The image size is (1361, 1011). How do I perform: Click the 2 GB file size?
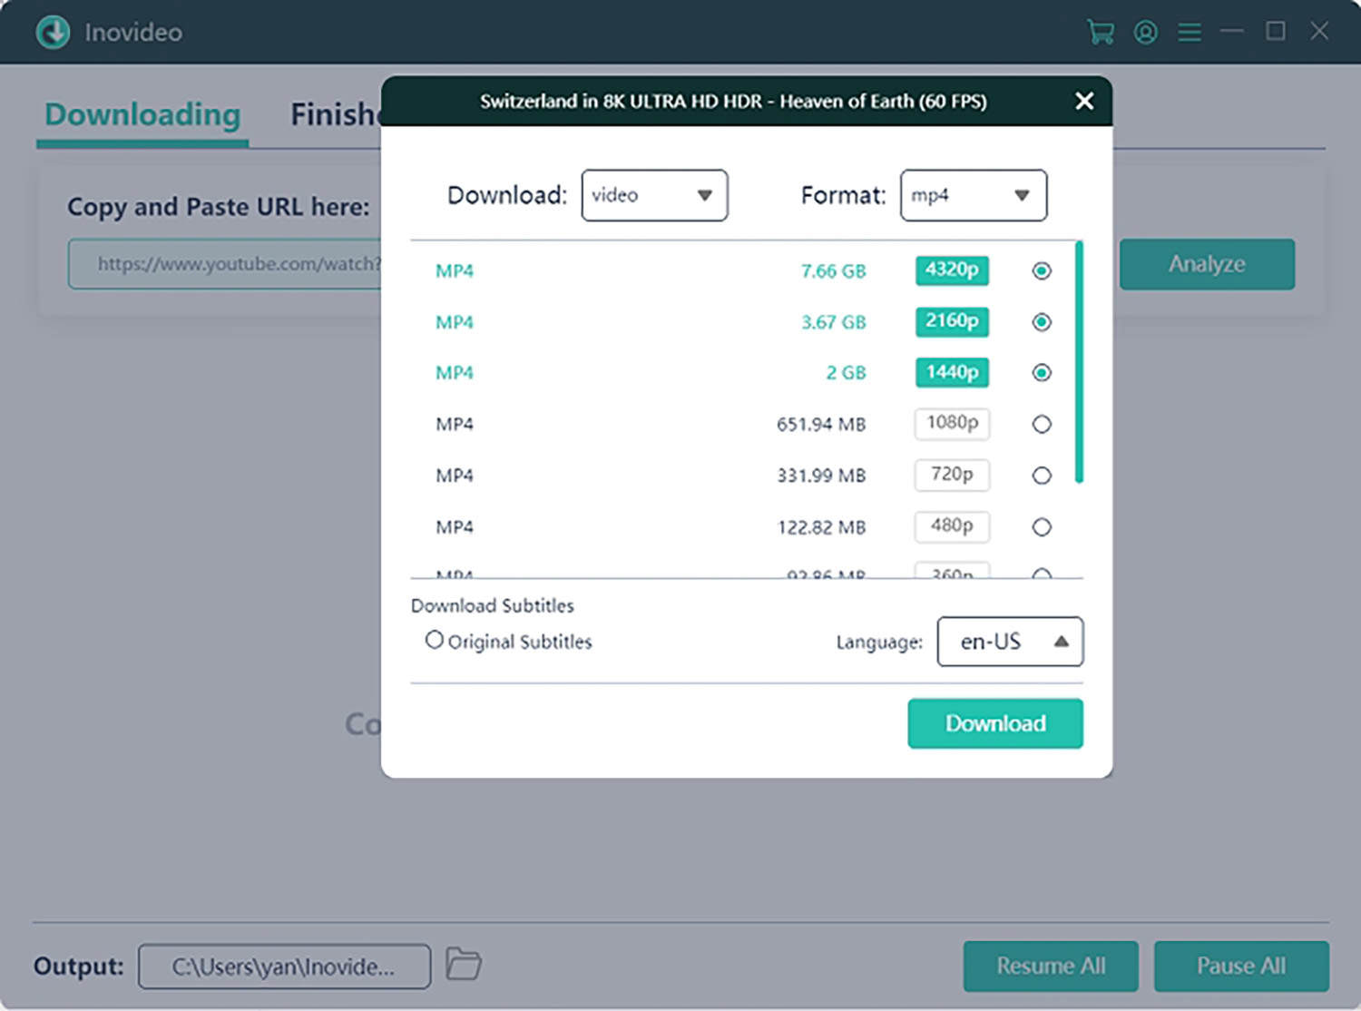click(846, 373)
